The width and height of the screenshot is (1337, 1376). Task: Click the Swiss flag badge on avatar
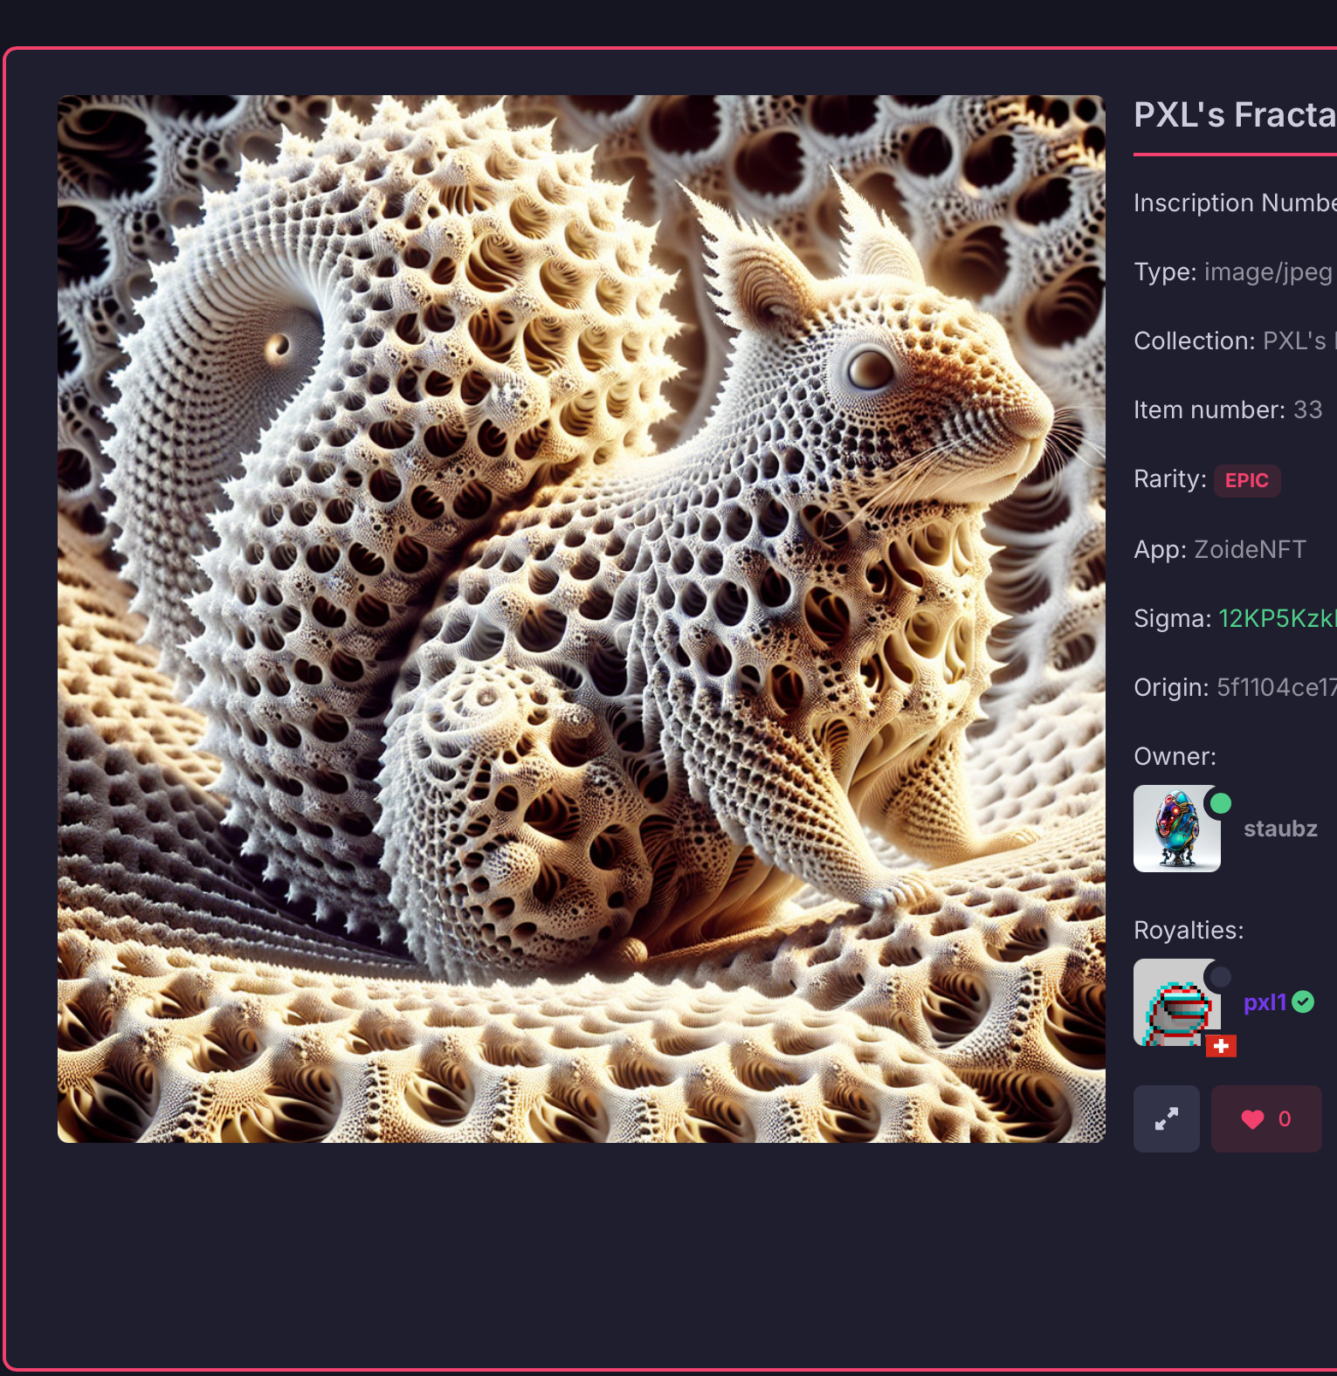click(1221, 1046)
